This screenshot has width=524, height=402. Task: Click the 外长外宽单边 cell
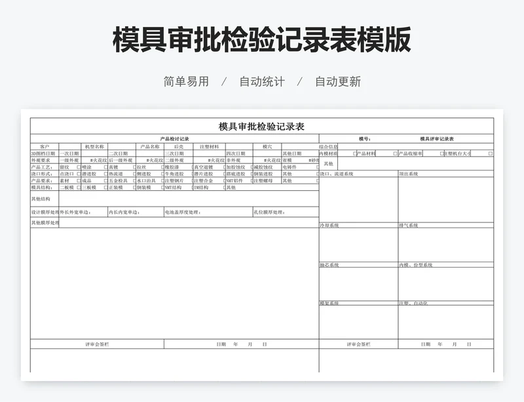[83, 212]
